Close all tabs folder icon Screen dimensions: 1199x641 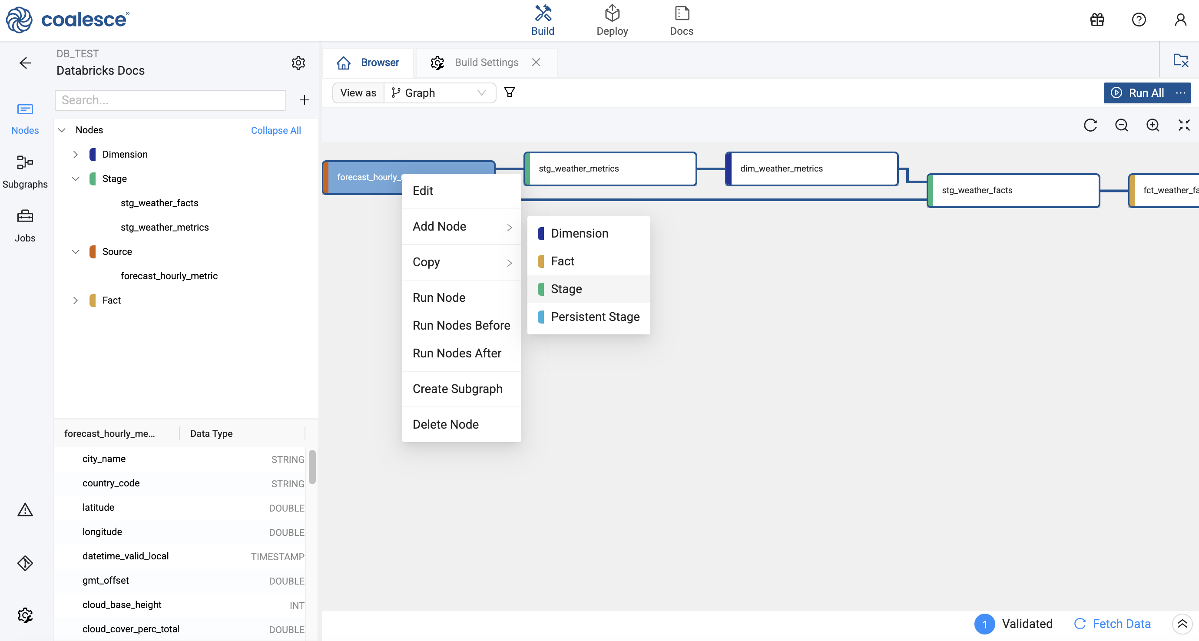[1181, 60]
